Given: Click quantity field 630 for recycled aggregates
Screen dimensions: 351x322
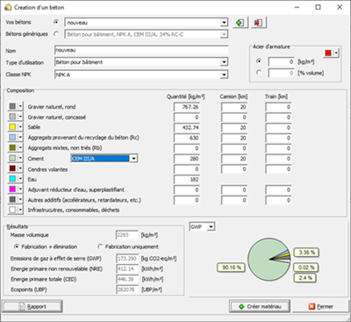Looking at the screenshot, I should (187, 138).
